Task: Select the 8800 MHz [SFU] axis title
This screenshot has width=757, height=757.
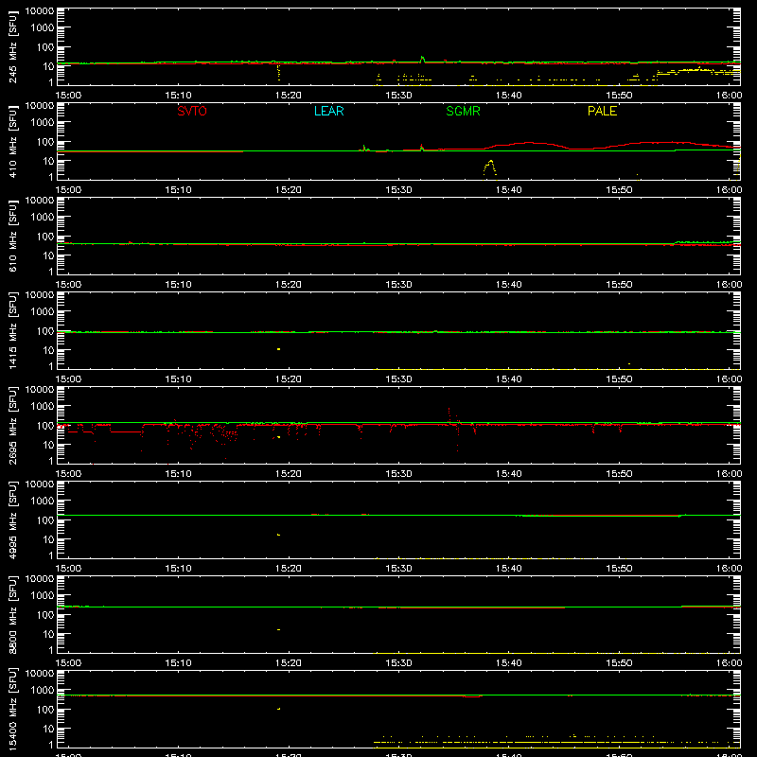Action: coord(12,614)
